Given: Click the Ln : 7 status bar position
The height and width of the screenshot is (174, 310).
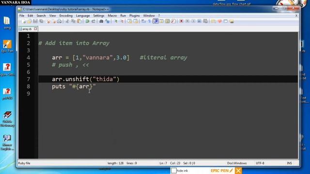Looking at the screenshot, I should tap(163, 163).
